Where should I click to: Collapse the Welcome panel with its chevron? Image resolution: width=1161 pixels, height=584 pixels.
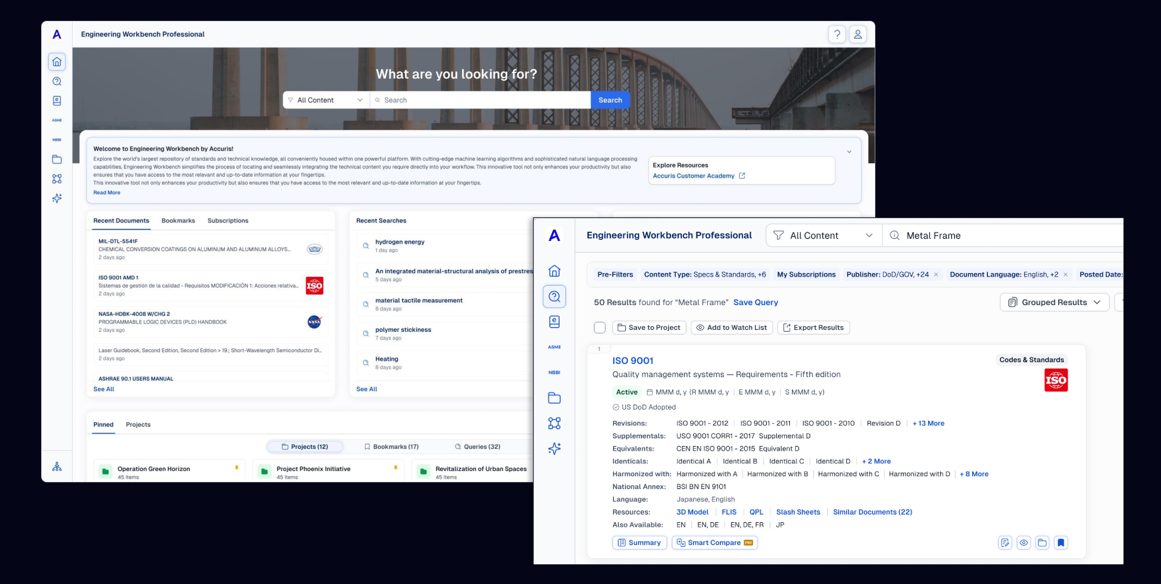pyautogui.click(x=849, y=152)
